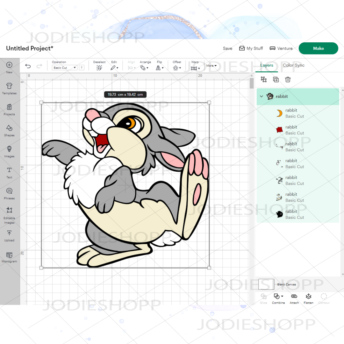Select the rabbit group header layer
Screen dimensions: 344x344
point(298,97)
